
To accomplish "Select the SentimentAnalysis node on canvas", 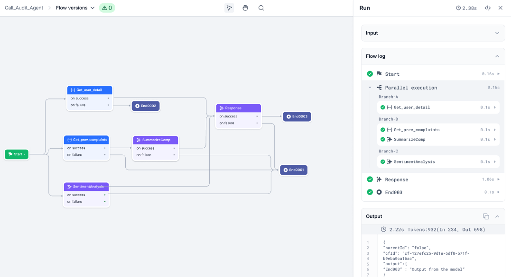I will pos(87,187).
